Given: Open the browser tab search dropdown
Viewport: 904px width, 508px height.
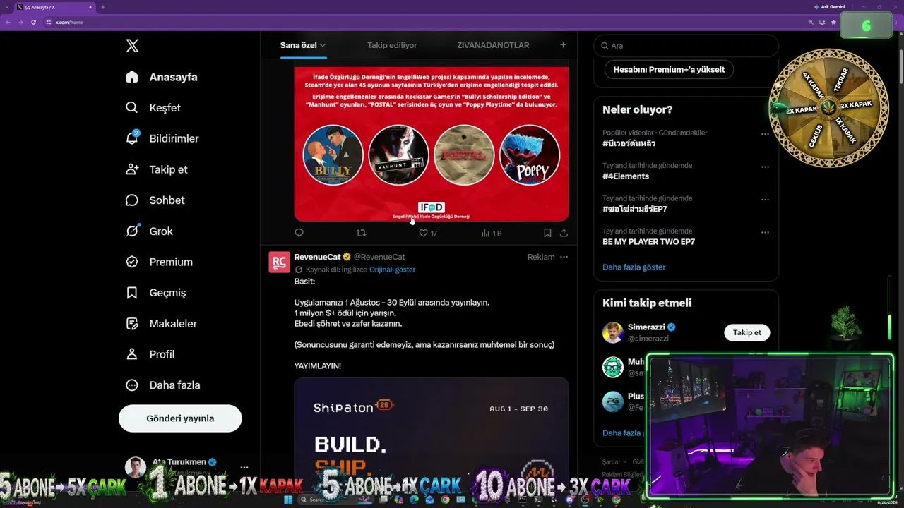Looking at the screenshot, I should point(6,7).
